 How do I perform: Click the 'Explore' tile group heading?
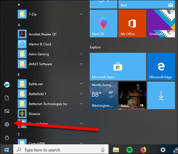coord(95,47)
